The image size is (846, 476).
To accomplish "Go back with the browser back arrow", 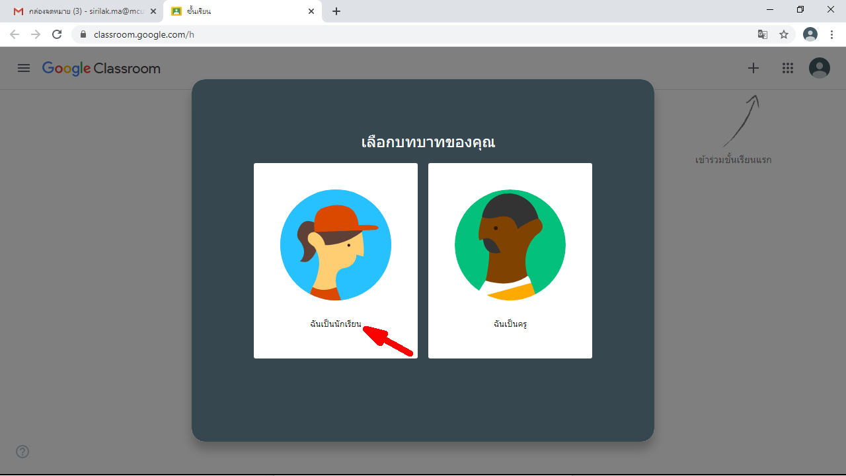I will coord(15,34).
